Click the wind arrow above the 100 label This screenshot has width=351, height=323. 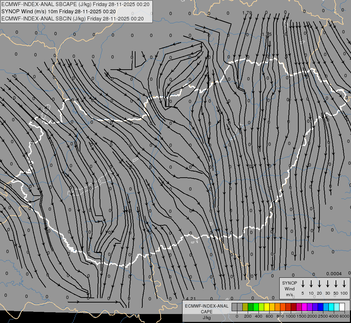(x=344, y=284)
